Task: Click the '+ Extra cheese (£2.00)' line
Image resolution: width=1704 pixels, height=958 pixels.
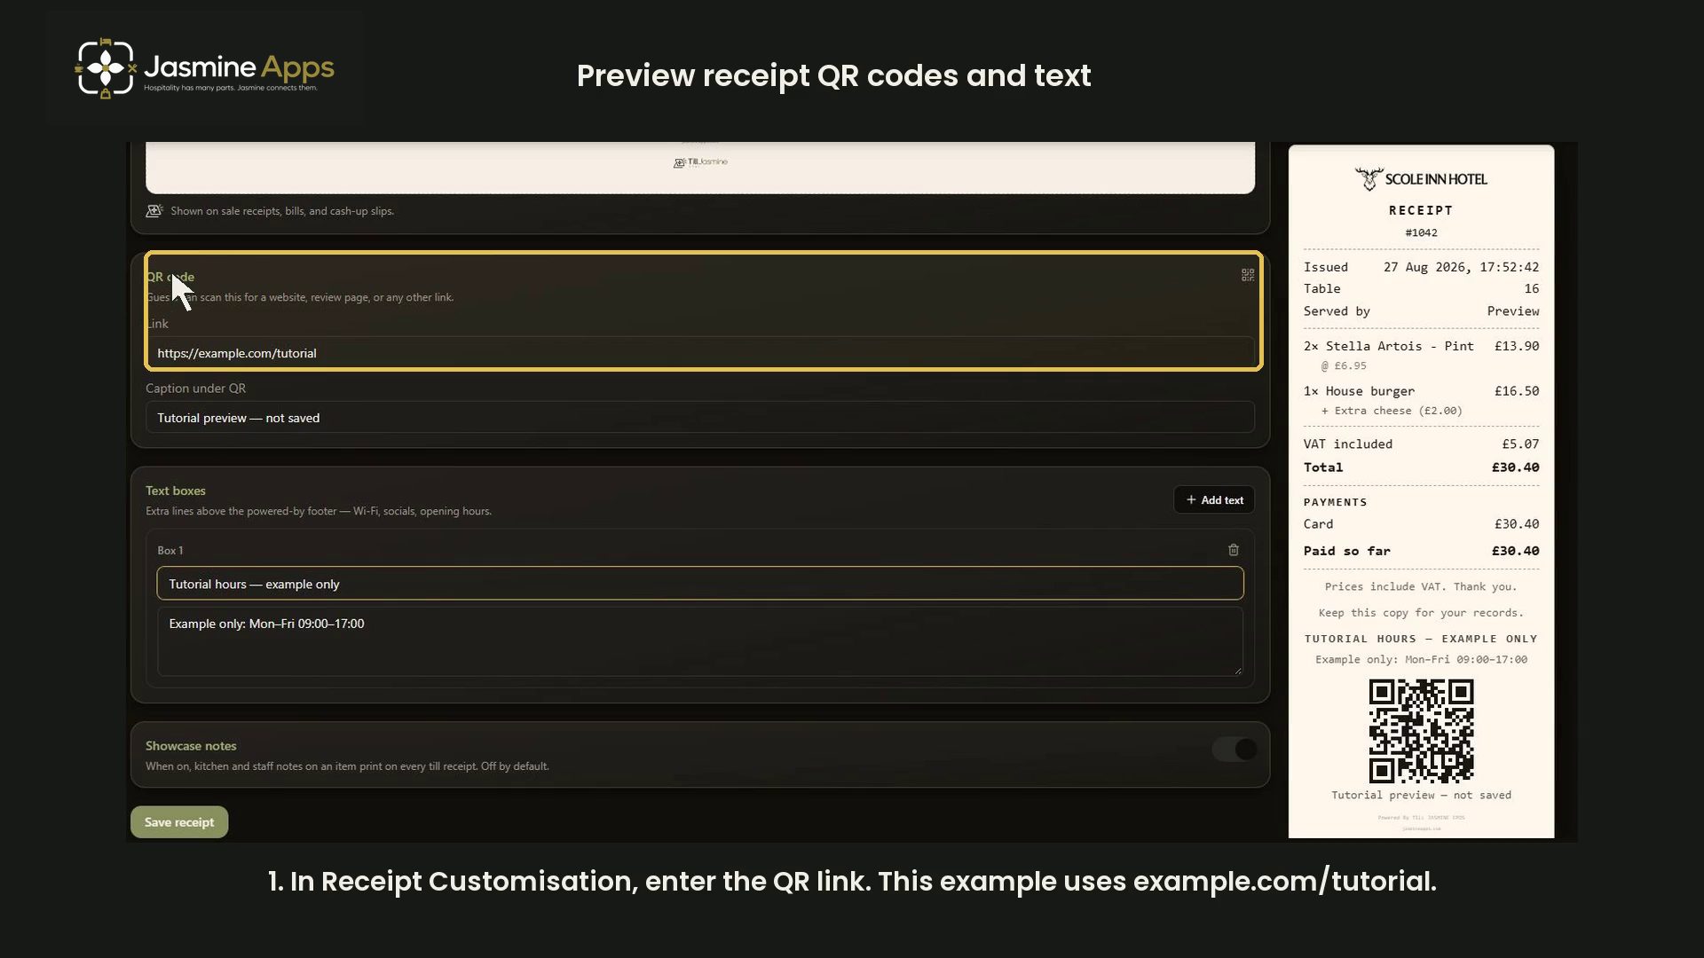Action: (x=1392, y=411)
